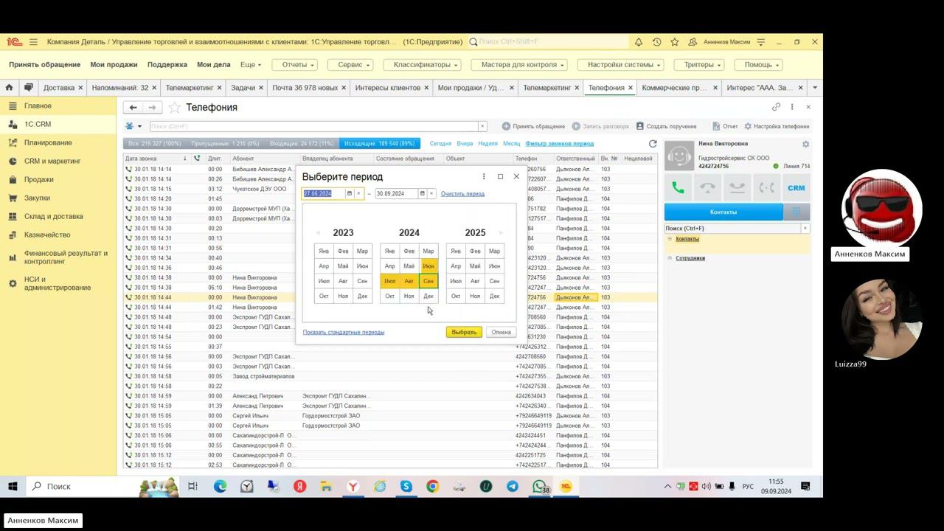Open Telegram from the taskbar

pos(513,487)
